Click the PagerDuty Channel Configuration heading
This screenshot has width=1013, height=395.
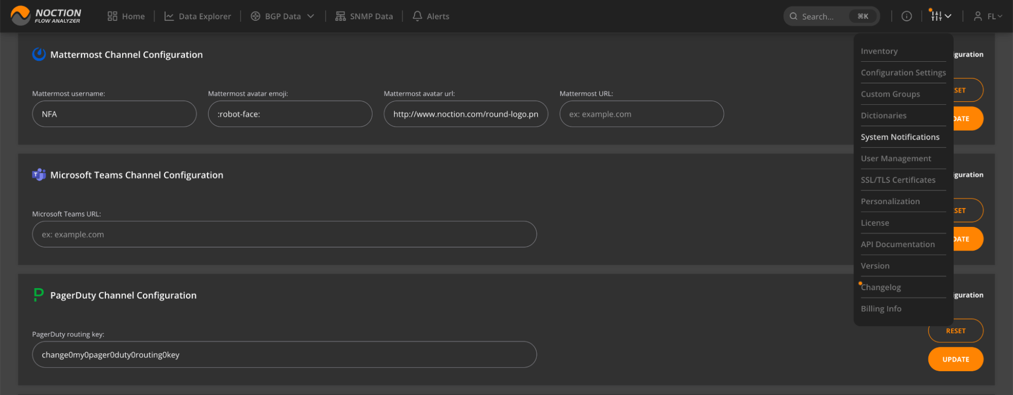123,295
